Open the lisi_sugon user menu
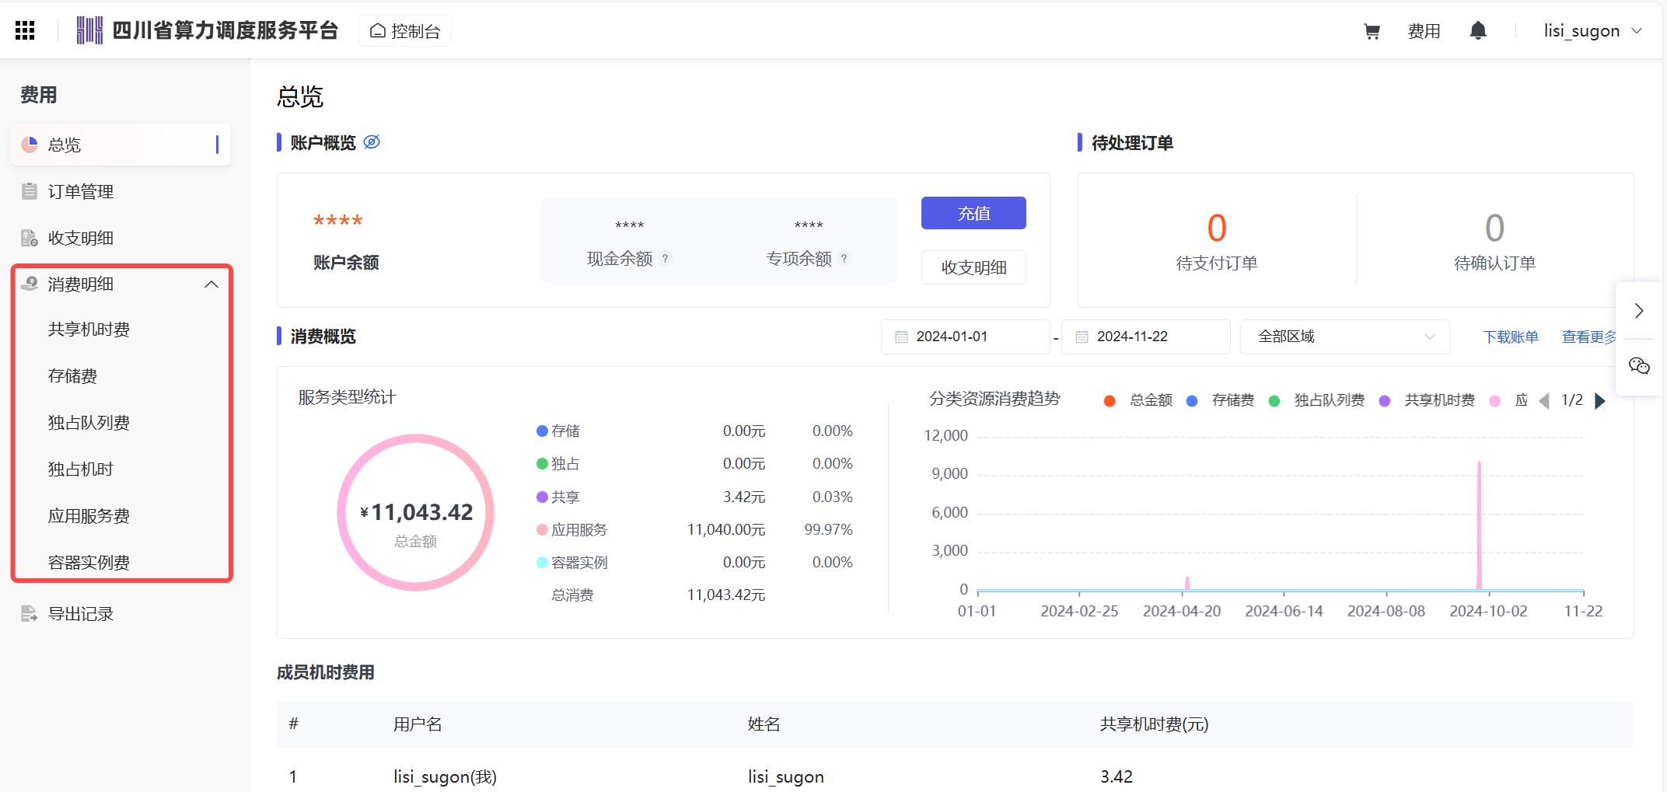Screen dimensions: 1667x792 1592,30
